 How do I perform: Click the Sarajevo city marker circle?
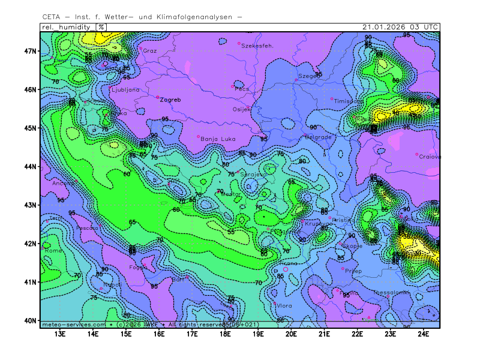(x=238, y=172)
